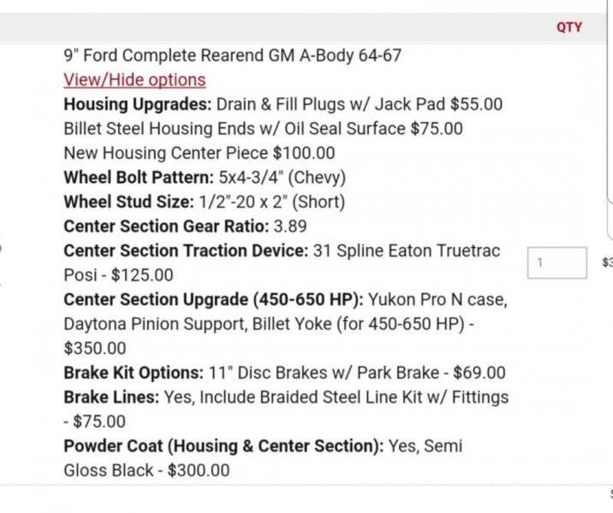Click the Brake Lines label
Image resolution: width=613 pixels, height=513 pixels.
coord(111,398)
